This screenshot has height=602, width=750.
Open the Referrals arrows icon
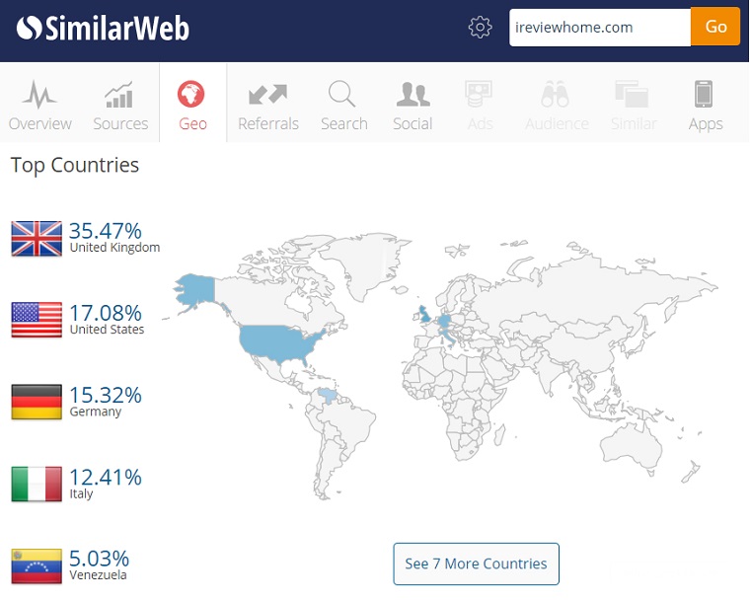[x=267, y=96]
